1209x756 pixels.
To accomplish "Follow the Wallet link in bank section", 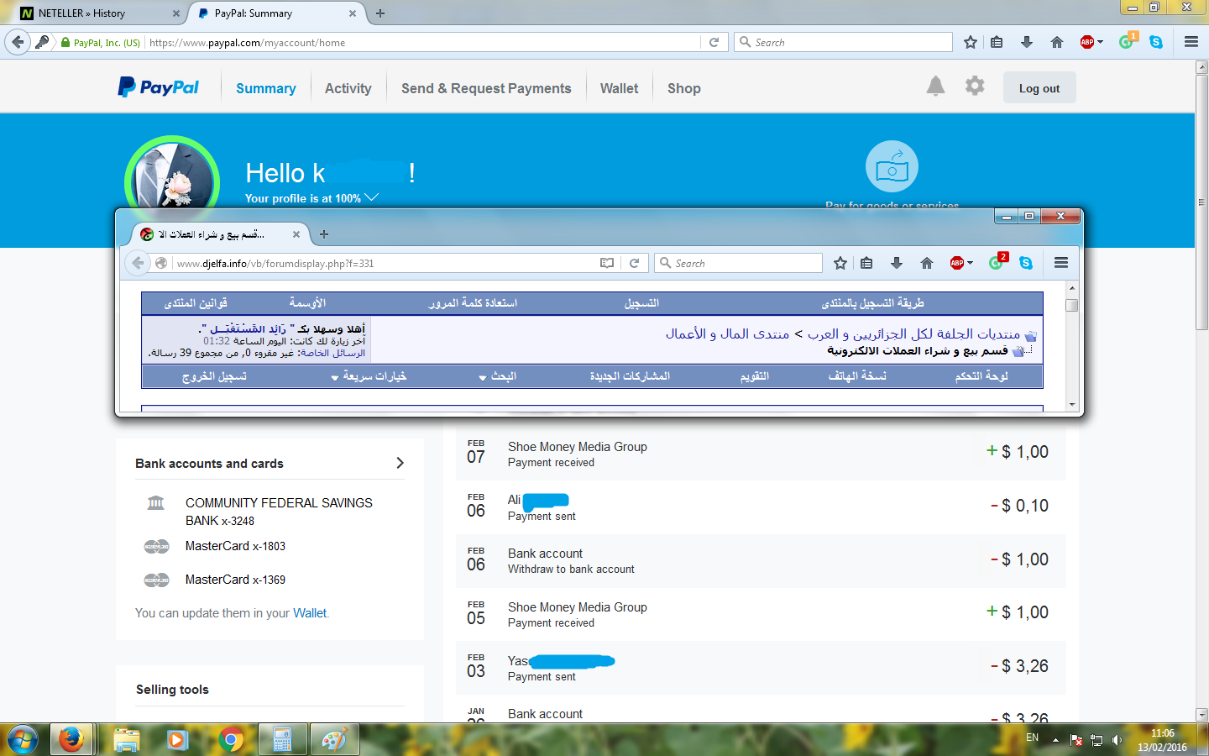I will tap(309, 613).
